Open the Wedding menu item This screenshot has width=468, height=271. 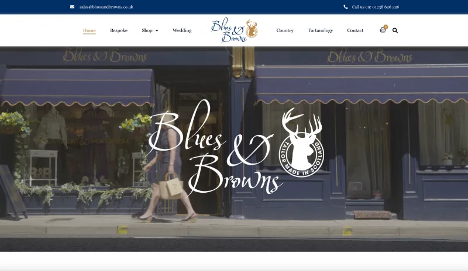click(182, 30)
